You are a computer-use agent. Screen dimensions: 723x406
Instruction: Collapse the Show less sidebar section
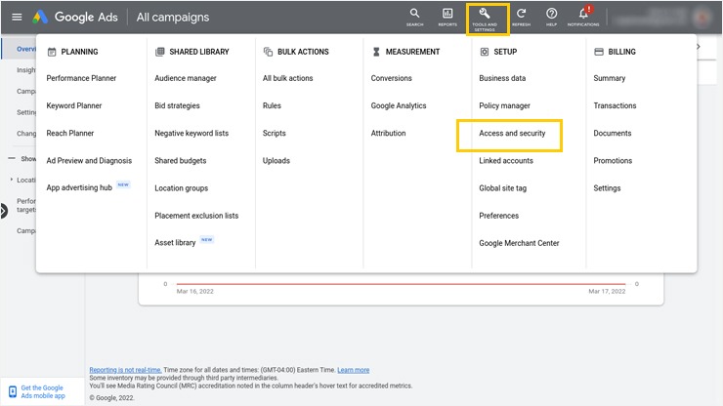point(22,158)
